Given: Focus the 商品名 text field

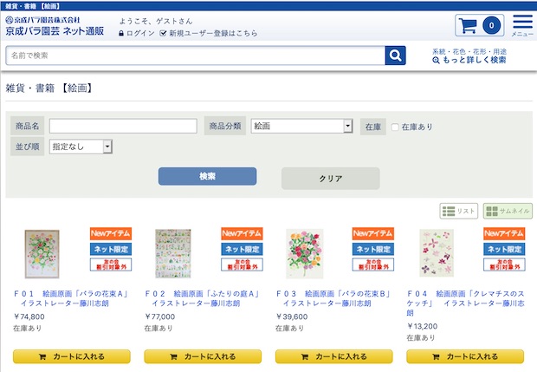Looking at the screenshot, I should pos(123,127).
